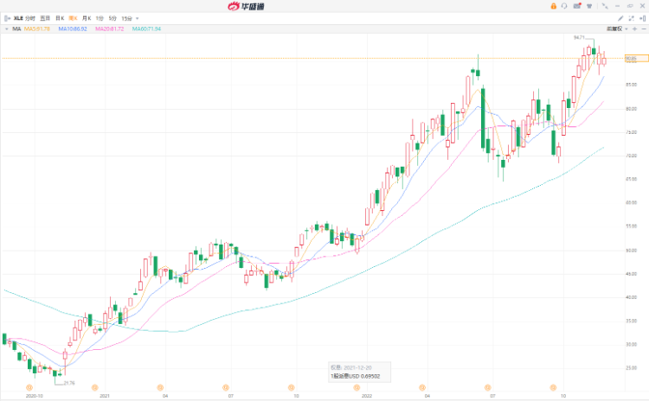Screen dimensions: 649x401
Task: Collapse the MA indicator arrow
Action: 6,29
